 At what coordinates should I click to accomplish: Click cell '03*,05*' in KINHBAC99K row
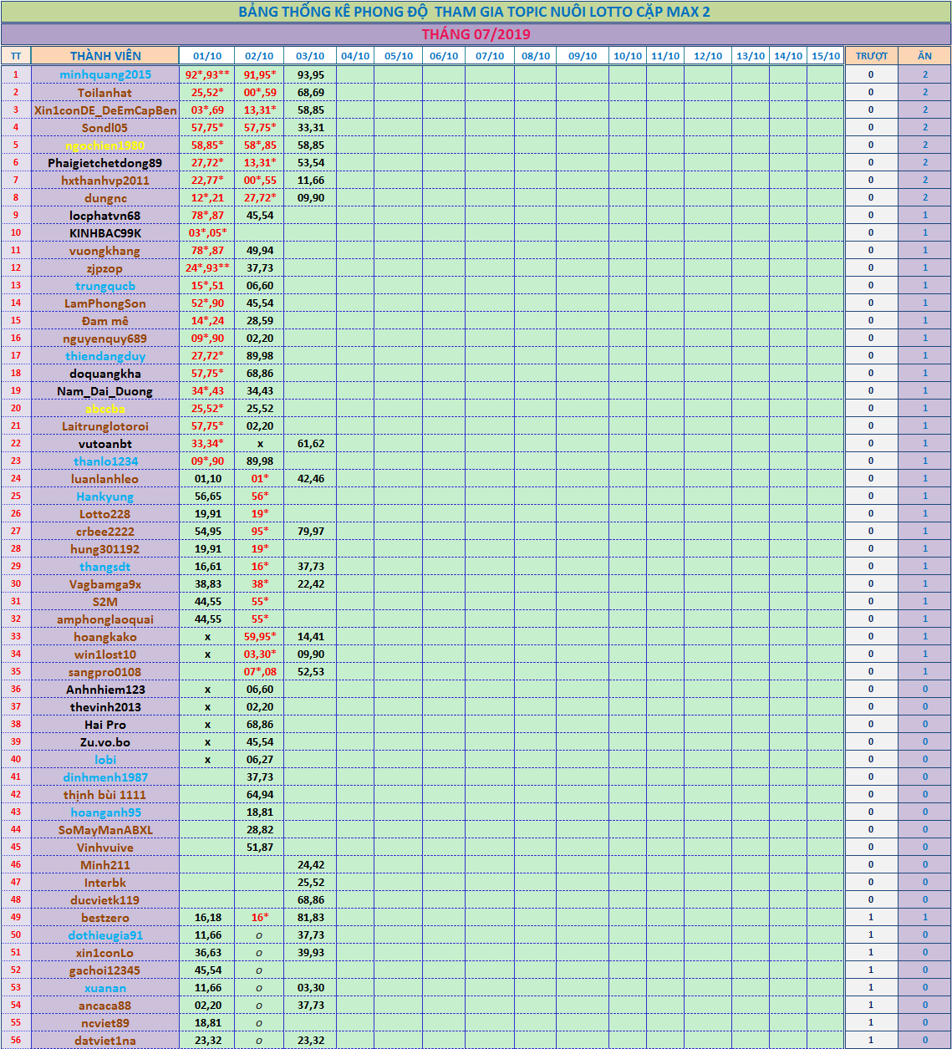pos(207,232)
